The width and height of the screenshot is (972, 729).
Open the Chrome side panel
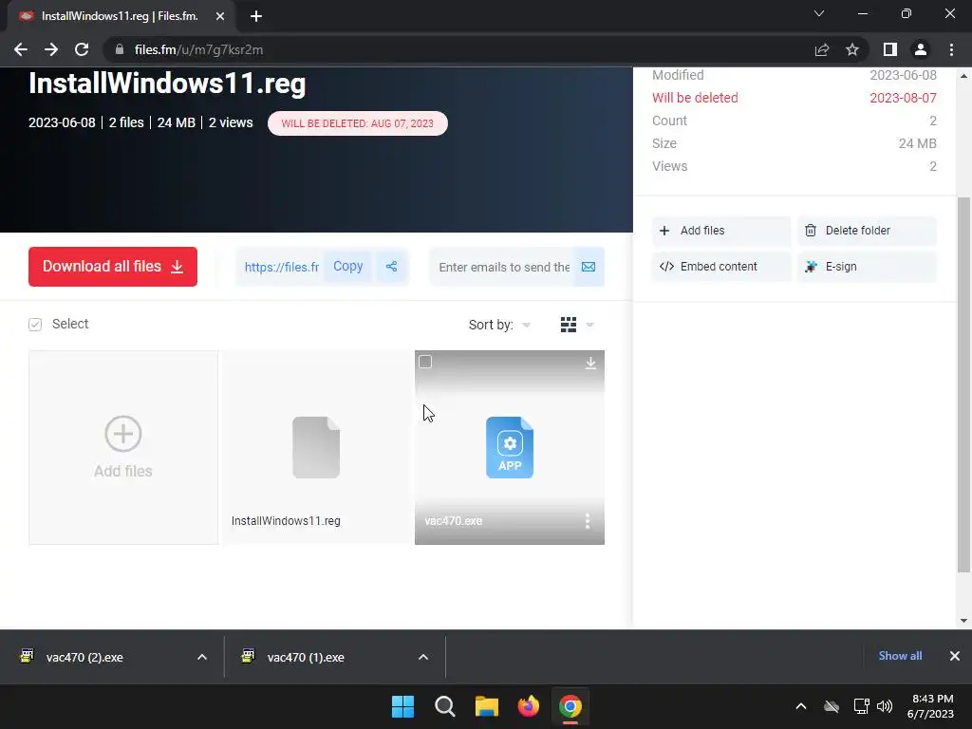click(890, 49)
